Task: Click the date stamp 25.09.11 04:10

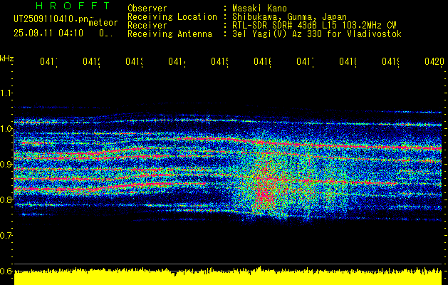Action: (48, 33)
